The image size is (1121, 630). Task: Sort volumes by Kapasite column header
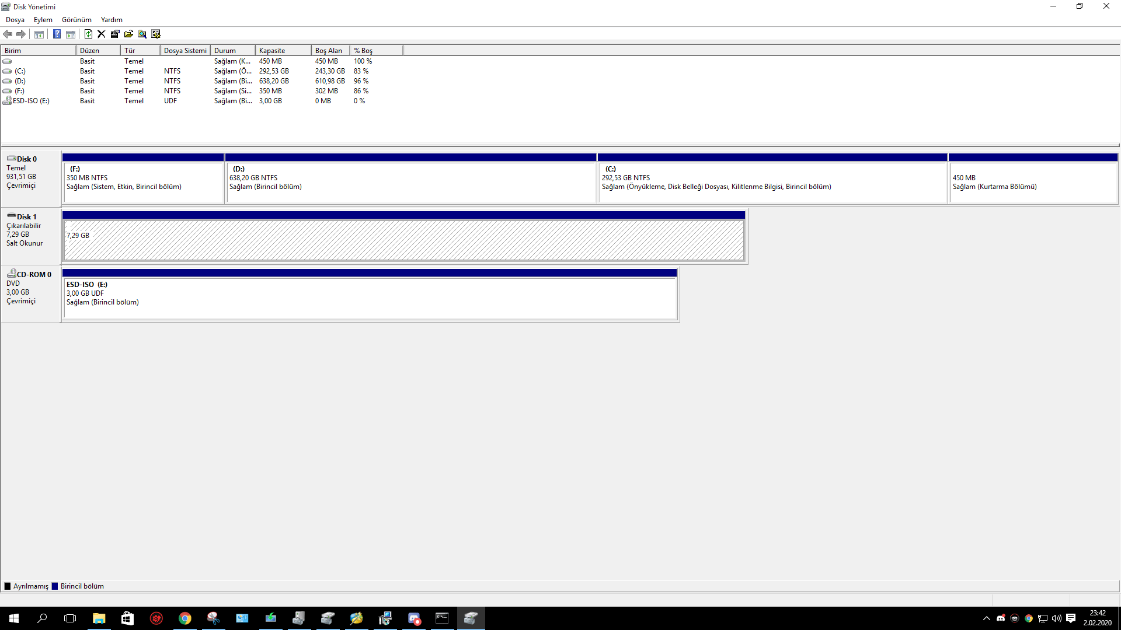283,51
